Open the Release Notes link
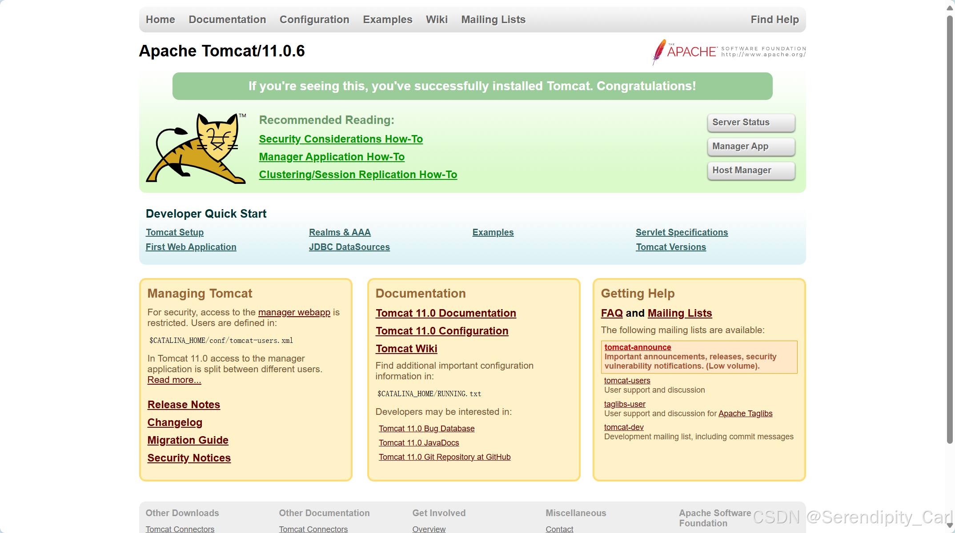This screenshot has height=533, width=955. pos(184,405)
